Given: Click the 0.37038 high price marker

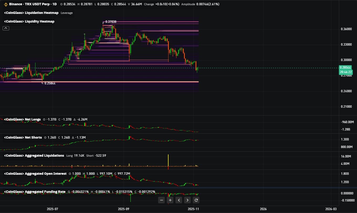Looking at the screenshot, I should [111, 22].
